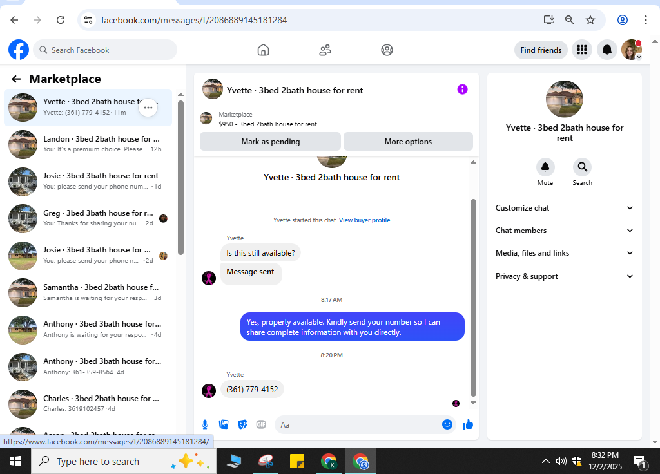Click the More options button
Screen dimensions: 660x474
[408, 141]
